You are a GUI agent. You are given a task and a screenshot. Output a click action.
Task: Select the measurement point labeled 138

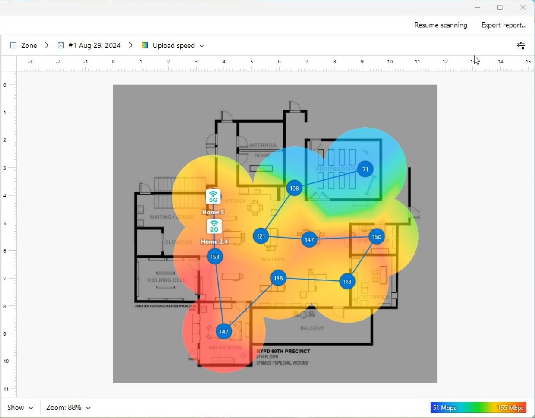coord(278,278)
